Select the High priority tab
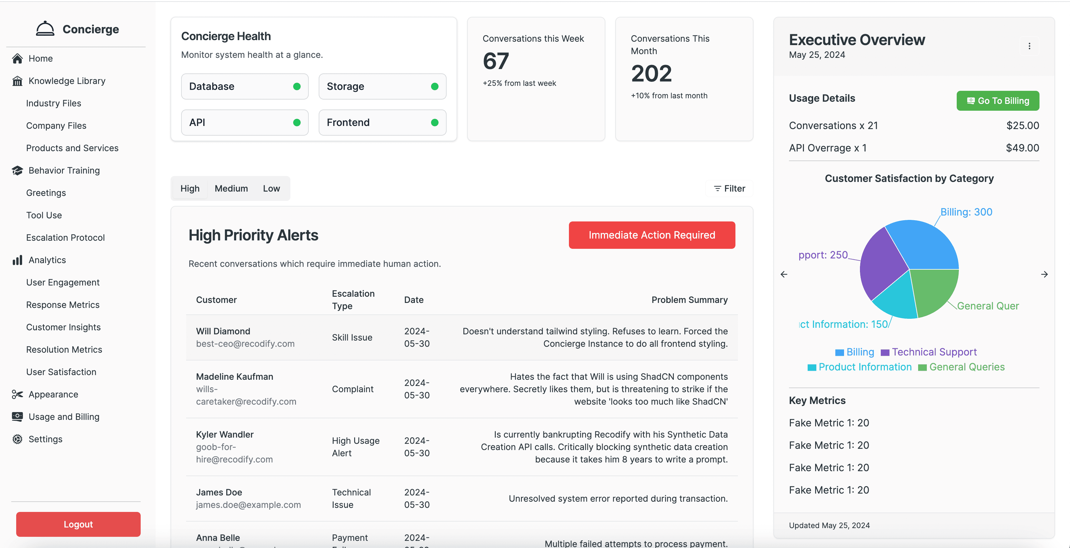The height and width of the screenshot is (548, 1070). (190, 188)
